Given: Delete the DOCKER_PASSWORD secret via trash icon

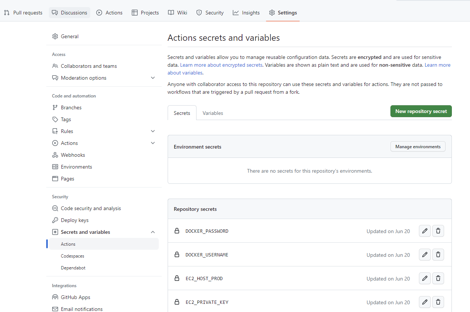Looking at the screenshot, I should point(438,231).
